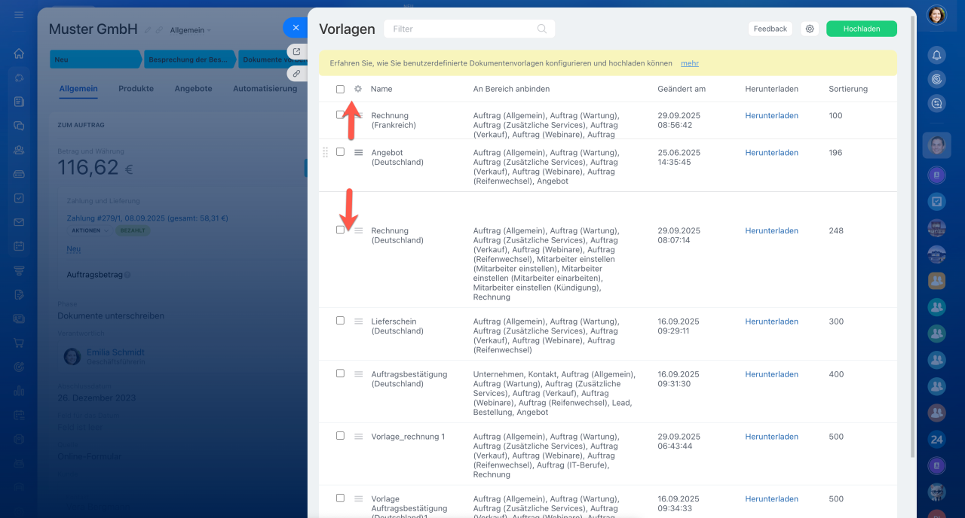Sort by the Geändert am column header
The width and height of the screenshot is (965, 518).
(x=682, y=89)
